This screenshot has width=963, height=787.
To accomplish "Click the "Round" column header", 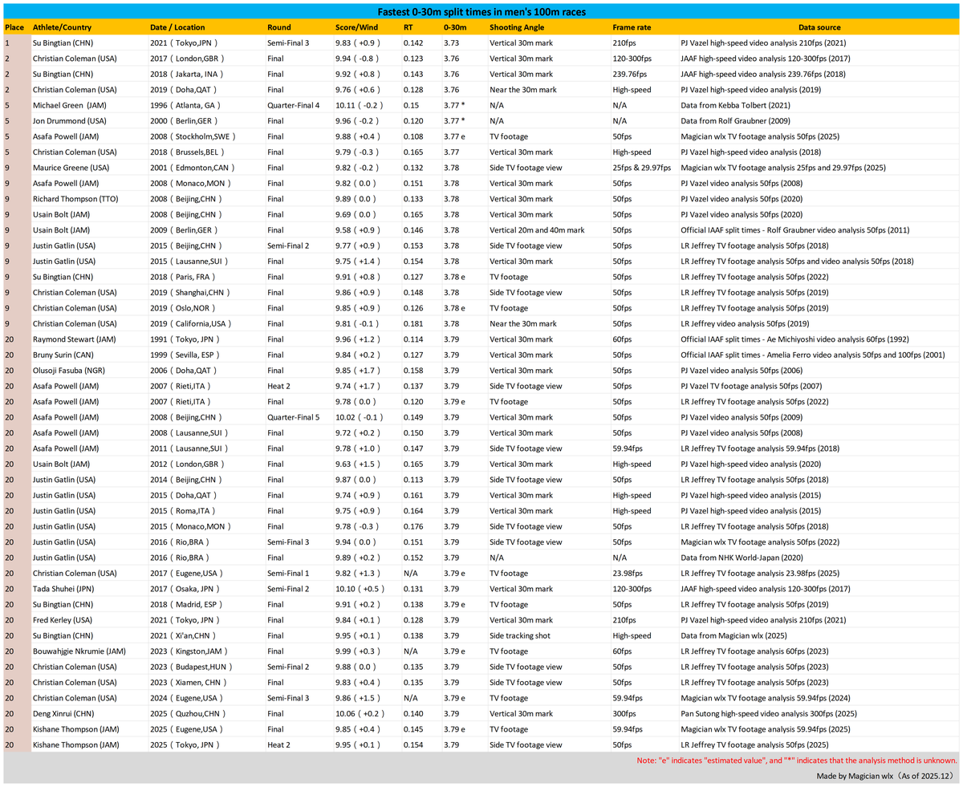I will click(279, 27).
